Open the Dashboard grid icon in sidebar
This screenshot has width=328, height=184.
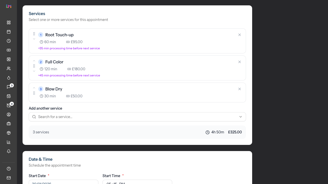8,22
